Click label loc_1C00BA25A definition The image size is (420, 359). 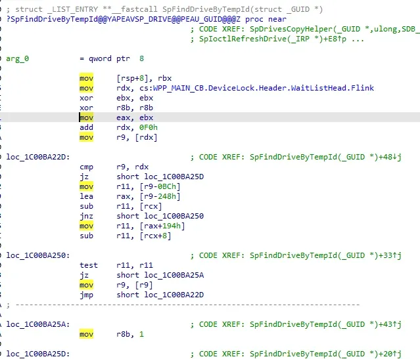pyautogui.click(x=37, y=324)
